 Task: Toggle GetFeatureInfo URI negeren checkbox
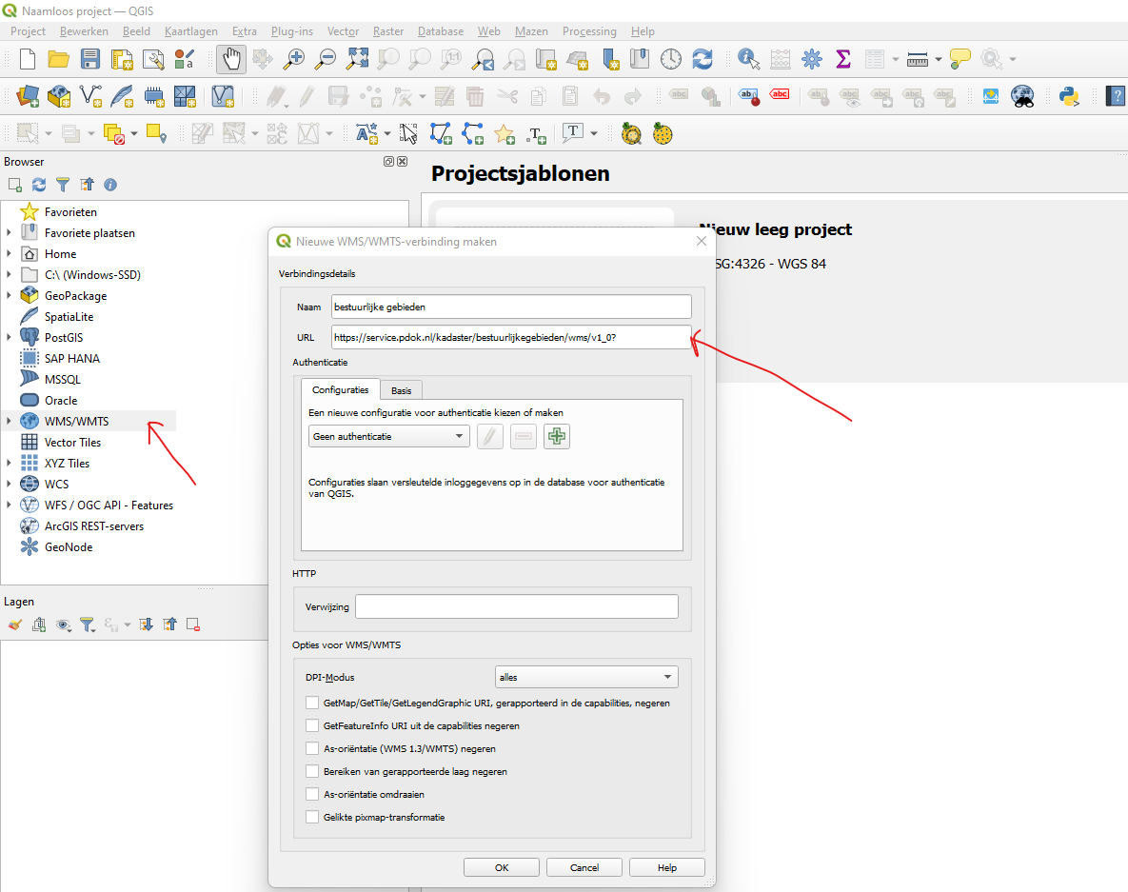pyautogui.click(x=312, y=725)
